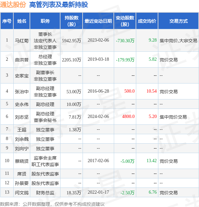Click the change value 500.0

[129, 91]
